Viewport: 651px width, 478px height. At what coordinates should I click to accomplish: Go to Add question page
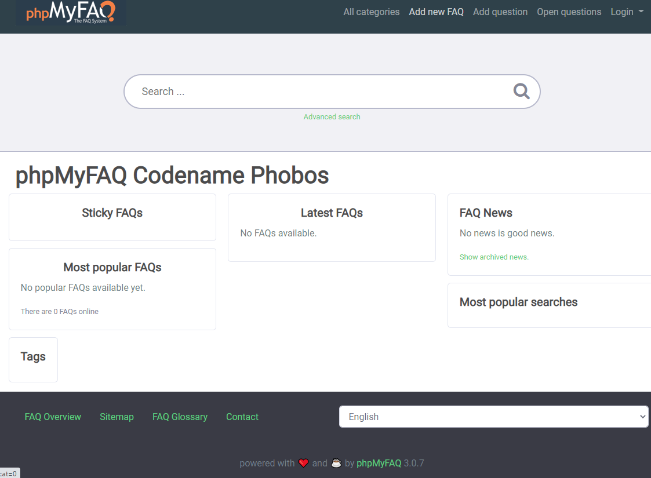(x=500, y=12)
